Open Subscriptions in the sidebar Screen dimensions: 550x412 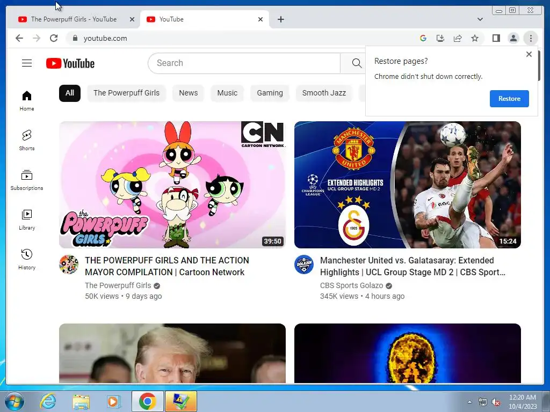click(27, 180)
